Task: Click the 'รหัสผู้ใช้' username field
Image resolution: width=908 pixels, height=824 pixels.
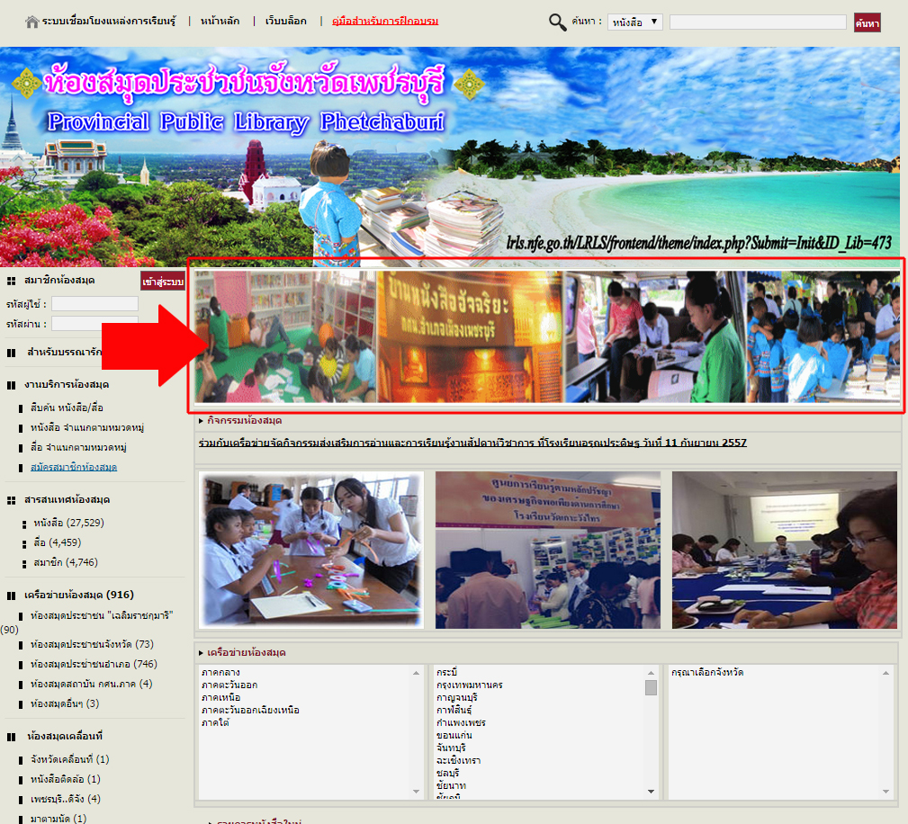Action: [x=95, y=304]
